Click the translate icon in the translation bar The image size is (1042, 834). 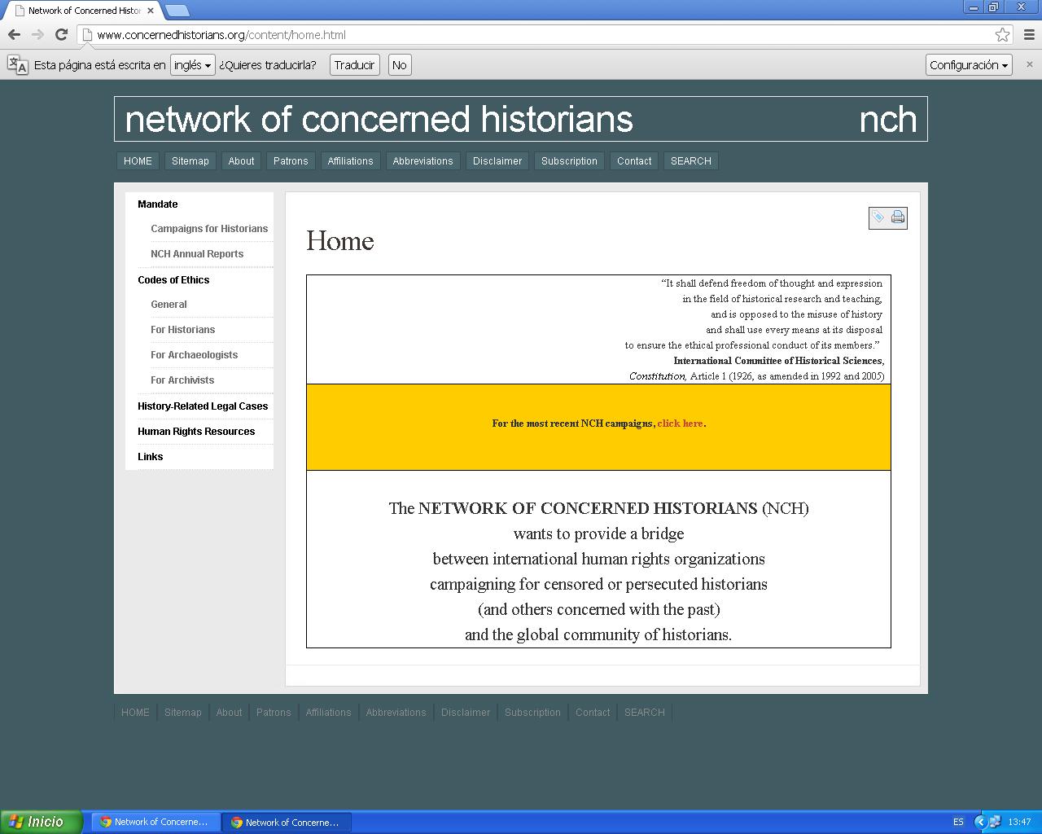(x=17, y=65)
